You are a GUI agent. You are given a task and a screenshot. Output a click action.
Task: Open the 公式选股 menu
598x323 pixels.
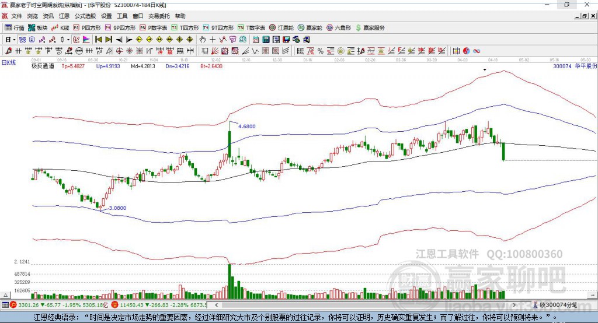85,16
